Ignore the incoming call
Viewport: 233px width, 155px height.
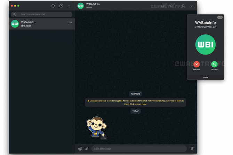(x=206, y=77)
